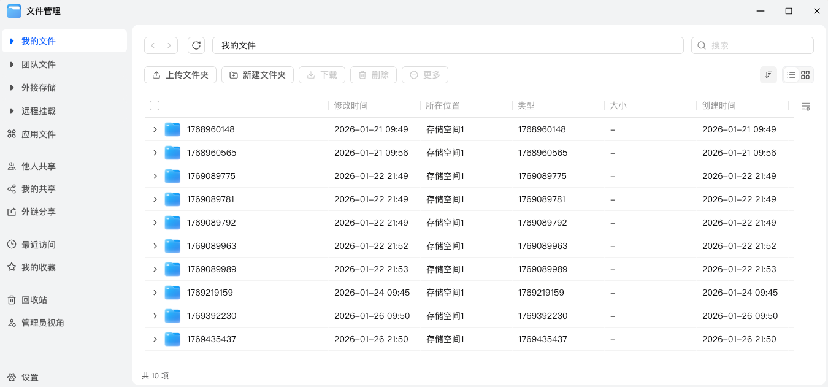Expand folder 1769435437 row chevron

pos(155,339)
